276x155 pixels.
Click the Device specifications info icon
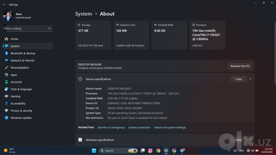[x=80, y=79]
